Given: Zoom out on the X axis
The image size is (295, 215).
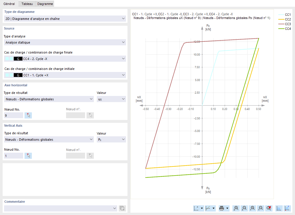Looking at the screenshot, I should point(244,208).
